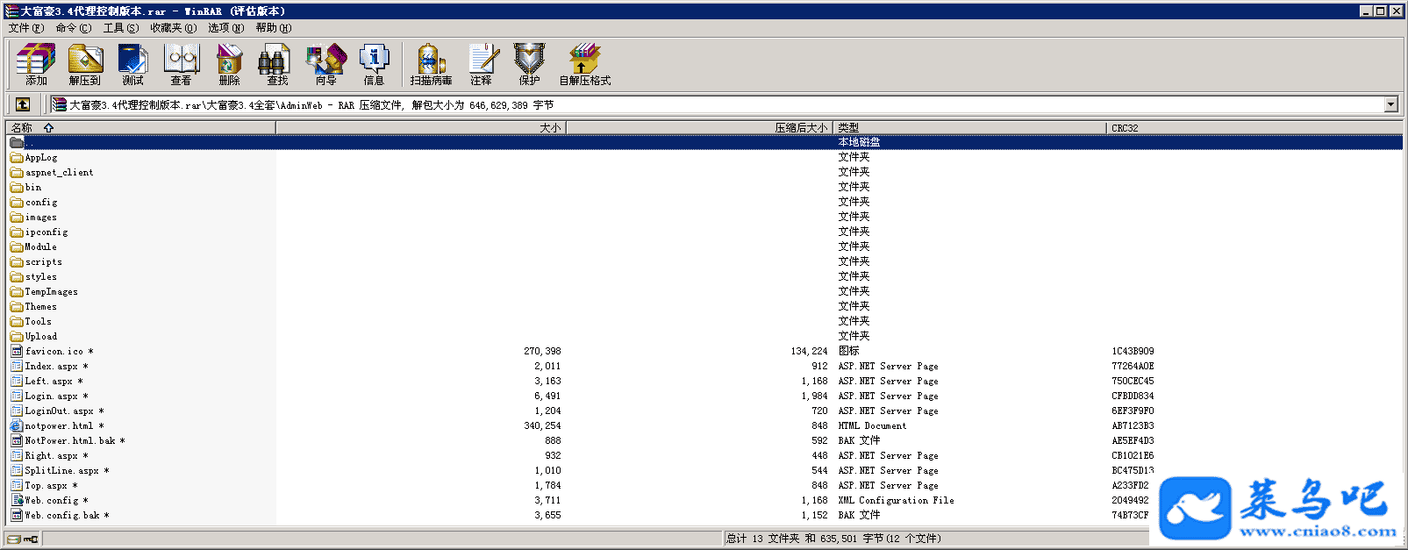Click the 查看 (View) toolbar icon

[x=182, y=64]
